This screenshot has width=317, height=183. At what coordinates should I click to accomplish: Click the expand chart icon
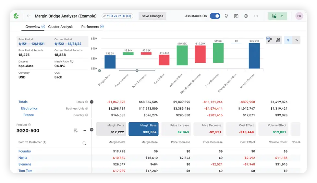point(270,40)
